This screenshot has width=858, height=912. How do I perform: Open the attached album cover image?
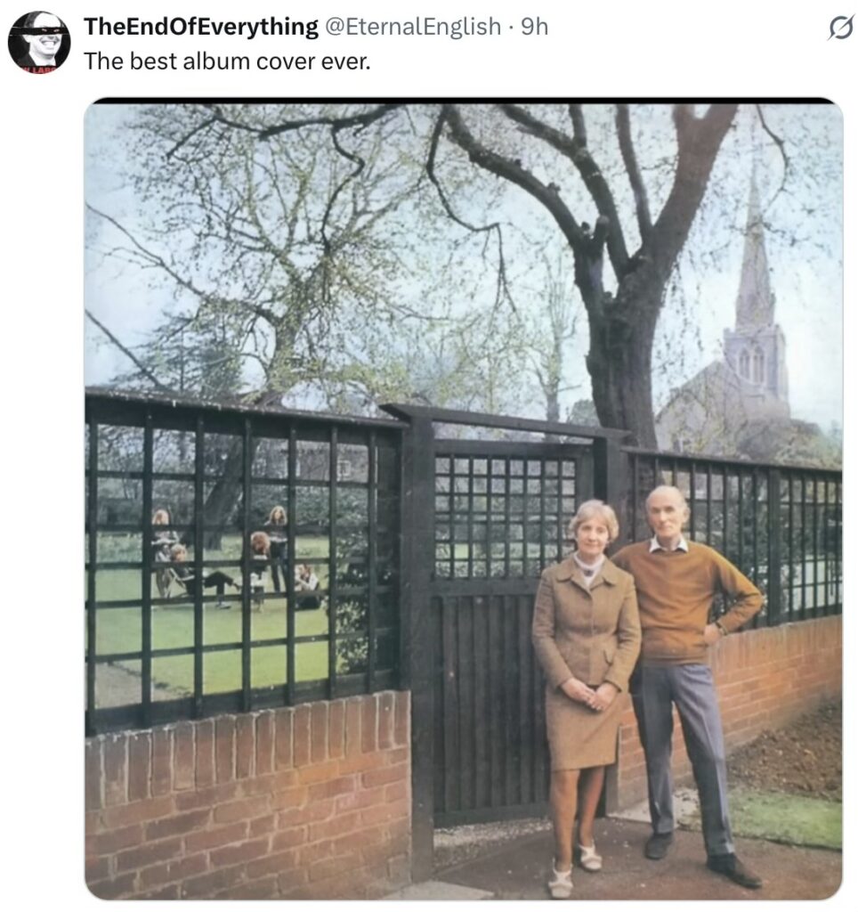[x=464, y=499]
